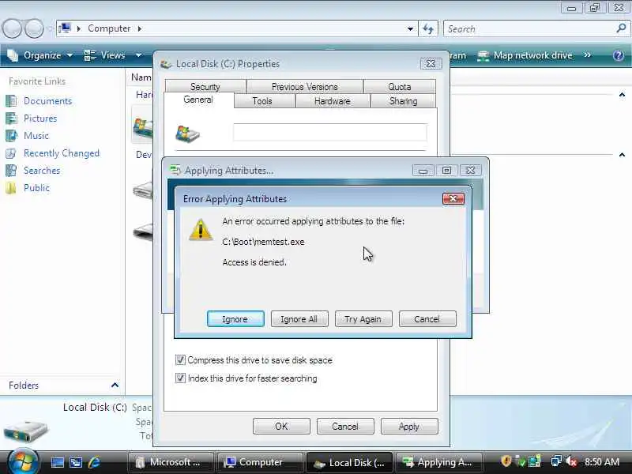The image size is (632, 474).
Task: Open Explorer help icon
Action: (x=619, y=55)
